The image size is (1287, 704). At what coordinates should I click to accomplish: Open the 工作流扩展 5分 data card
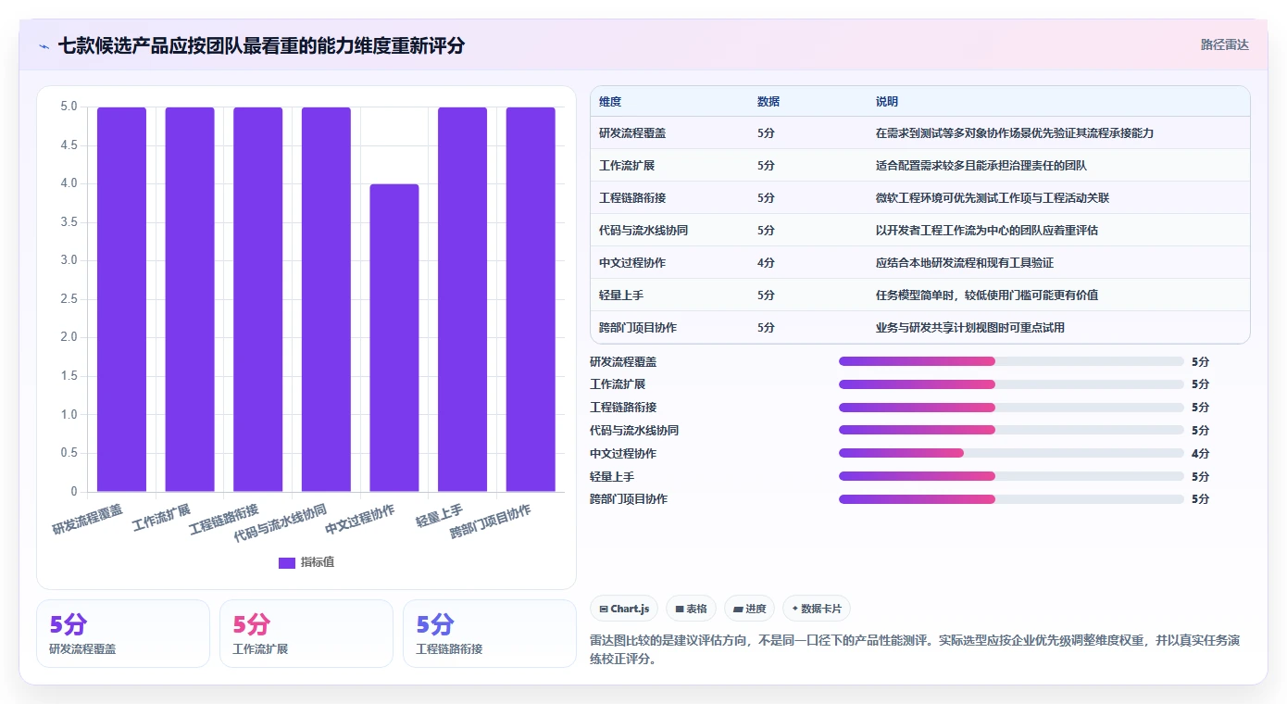(306, 634)
